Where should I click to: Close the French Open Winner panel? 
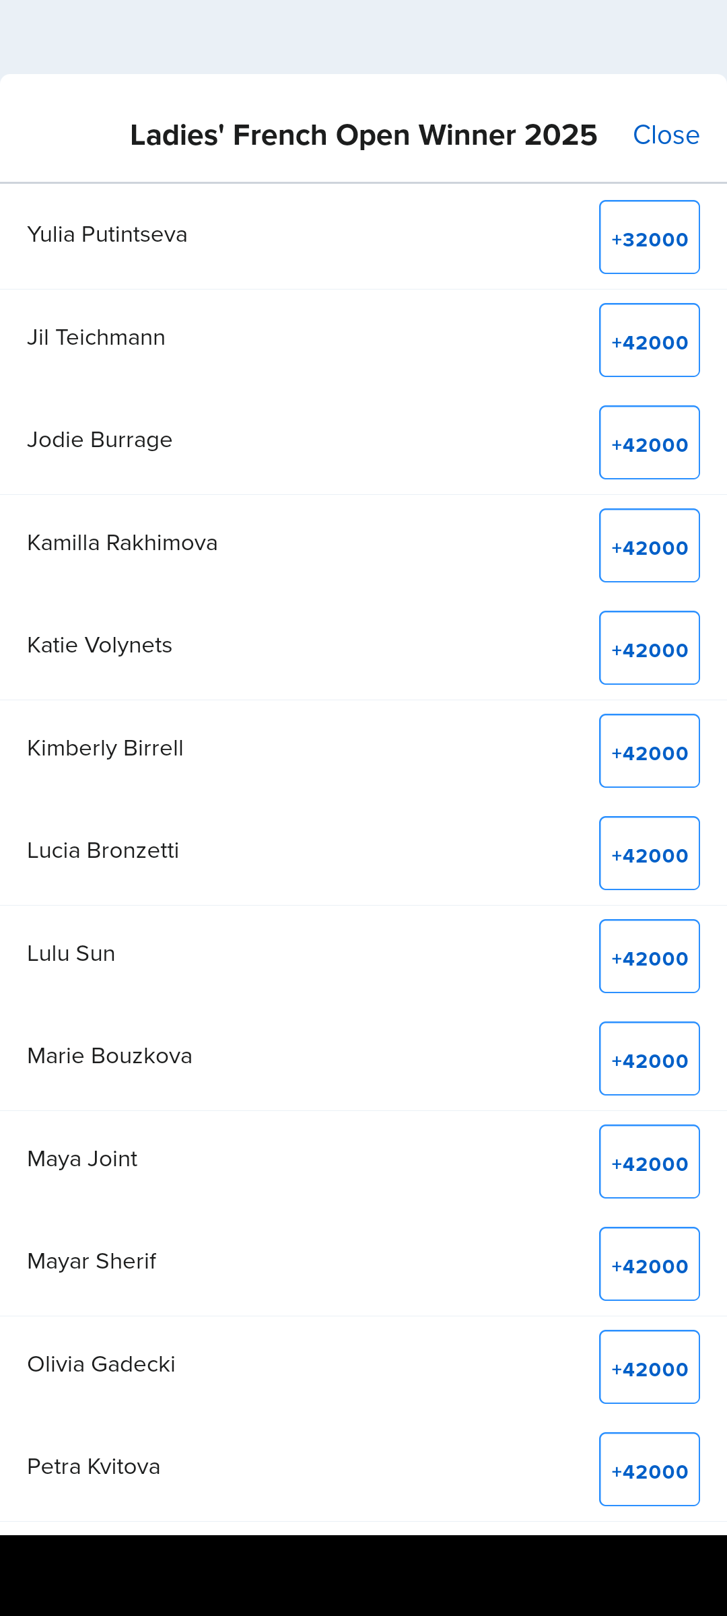666,135
